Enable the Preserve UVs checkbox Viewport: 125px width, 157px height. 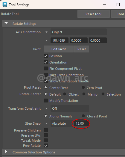pyautogui.click(x=46, y=135)
